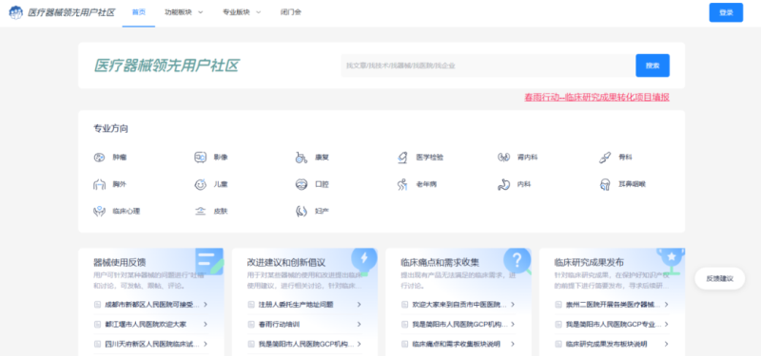Select the 医学检验 microscope icon
This screenshot has width=761, height=356.
[x=402, y=158]
